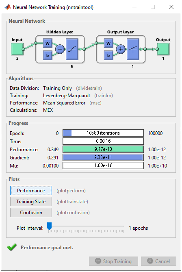This screenshot has height=272, width=182.
Task: Open the Training State plot
Action: point(31,202)
